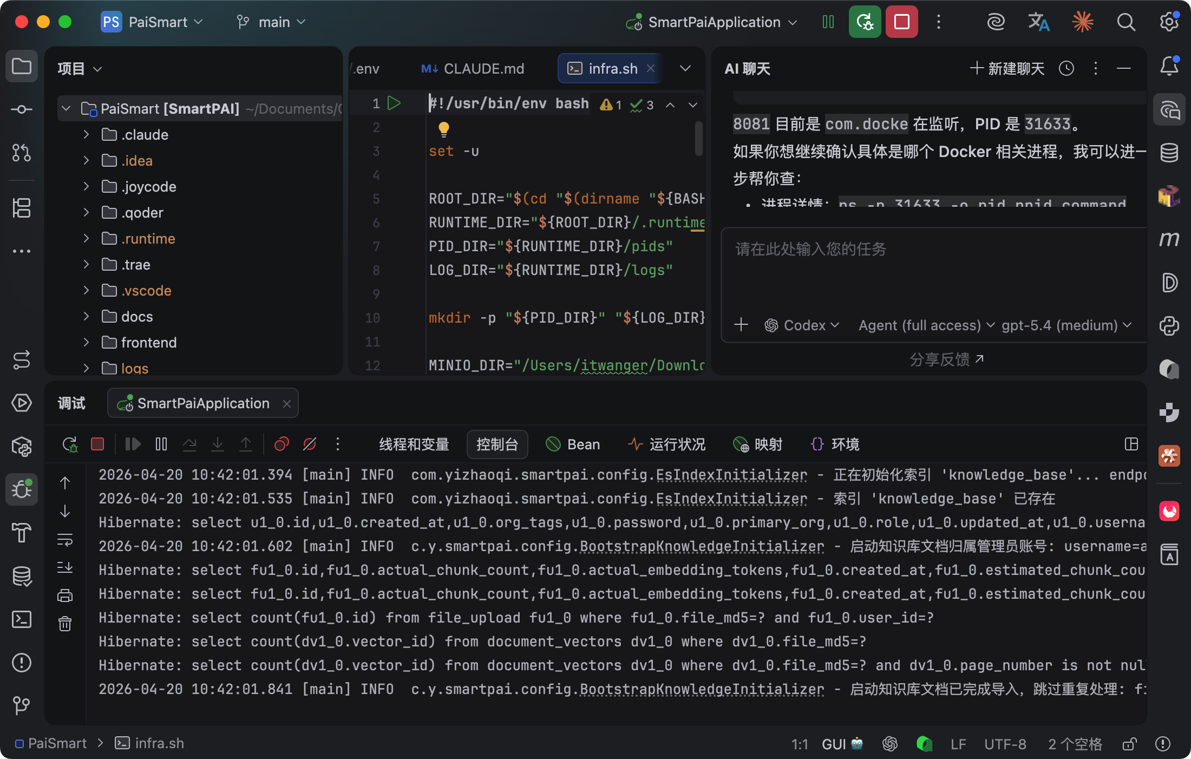Open the gpt-5.4 (medium) model dropdown
This screenshot has width=1191, height=759.
(x=1066, y=325)
